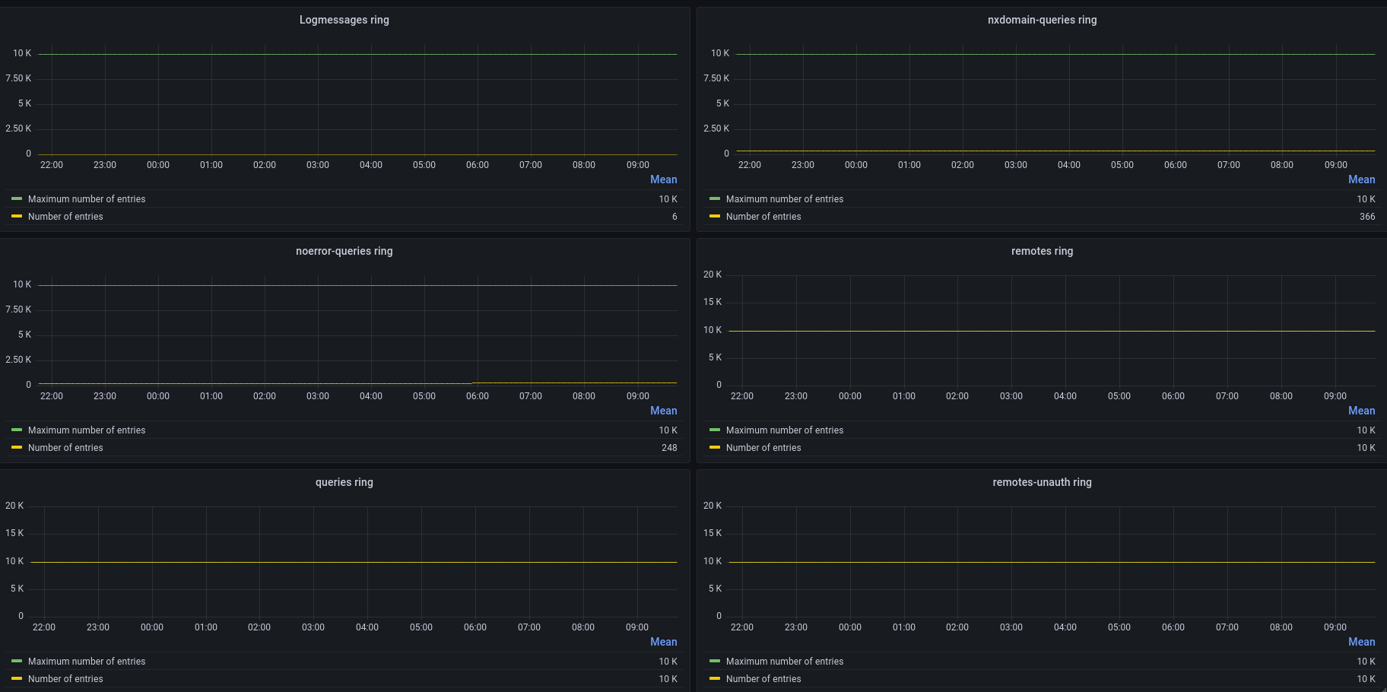Click the yellow series swatch in Logmessages legend

(x=17, y=217)
